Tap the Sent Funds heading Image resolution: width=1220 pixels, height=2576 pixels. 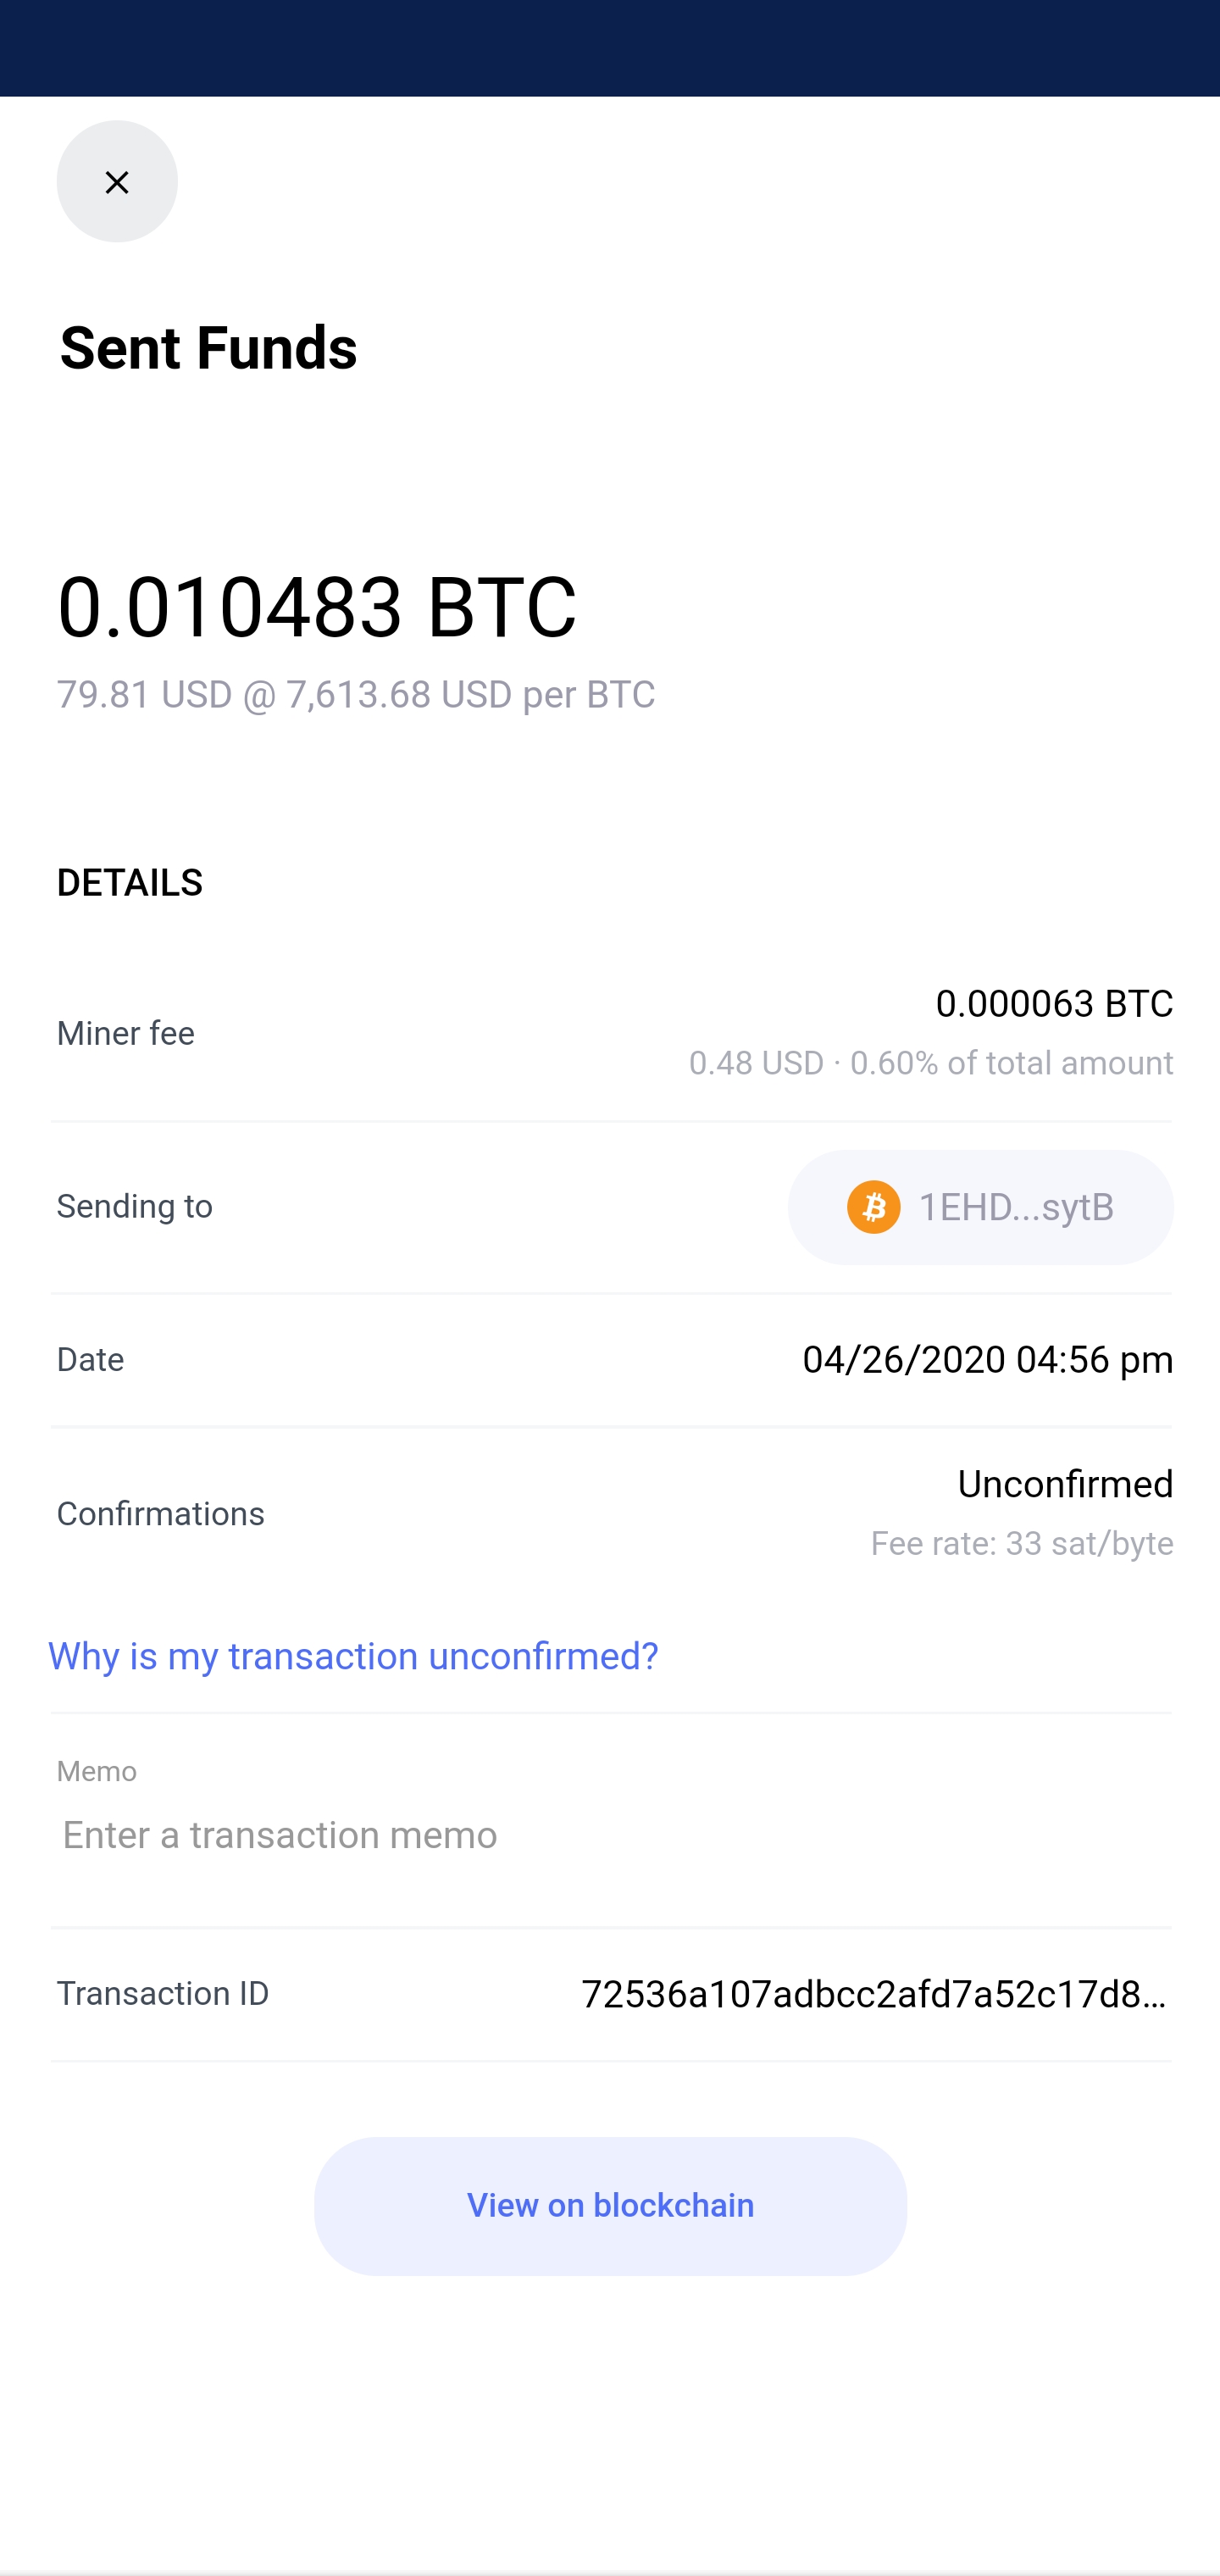point(208,348)
